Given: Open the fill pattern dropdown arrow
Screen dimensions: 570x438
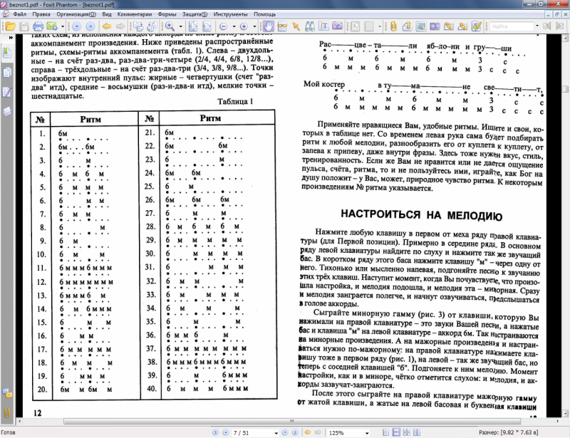Looking at the screenshot, I should [380, 26].
